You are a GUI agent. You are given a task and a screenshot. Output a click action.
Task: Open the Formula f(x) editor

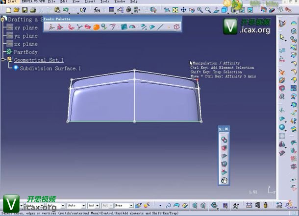pyautogui.click(x=97, y=10)
